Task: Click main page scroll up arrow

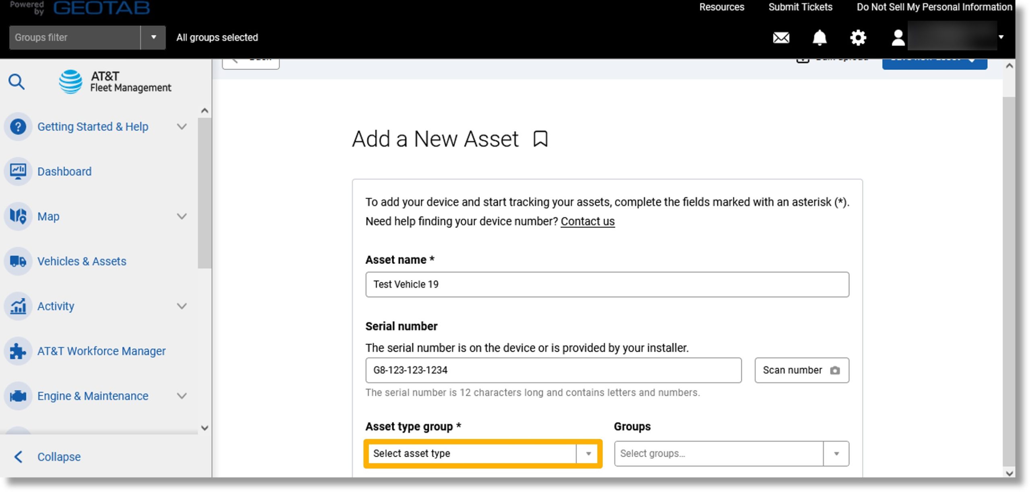Action: coord(1009,66)
